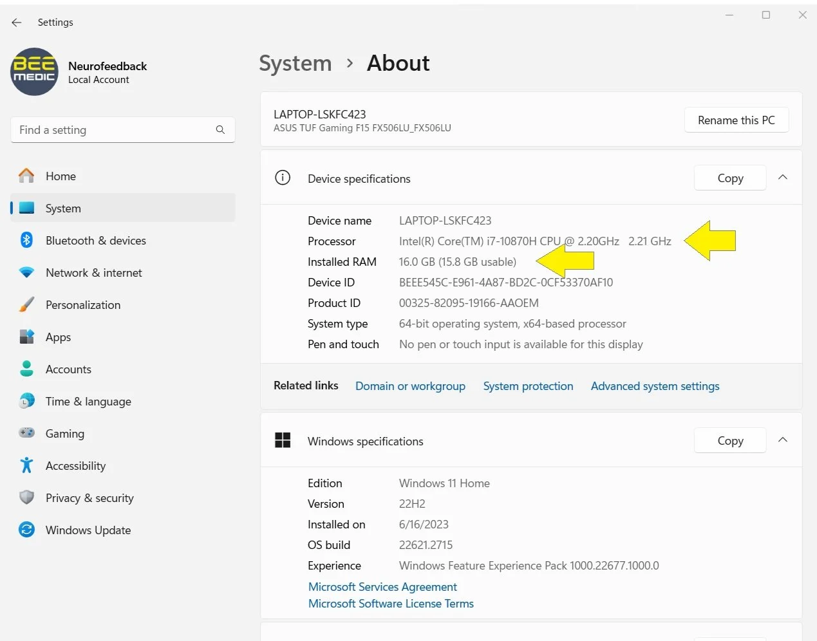The width and height of the screenshot is (817, 641).
Task: Open Windows Update page
Action: pyautogui.click(x=122, y=530)
